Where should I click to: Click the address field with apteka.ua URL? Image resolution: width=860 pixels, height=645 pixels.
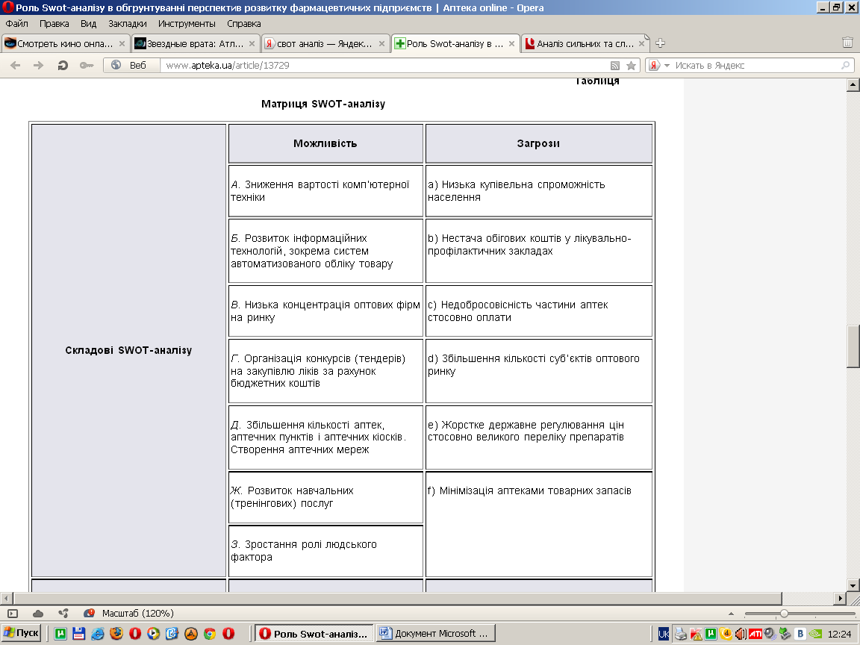[384, 65]
